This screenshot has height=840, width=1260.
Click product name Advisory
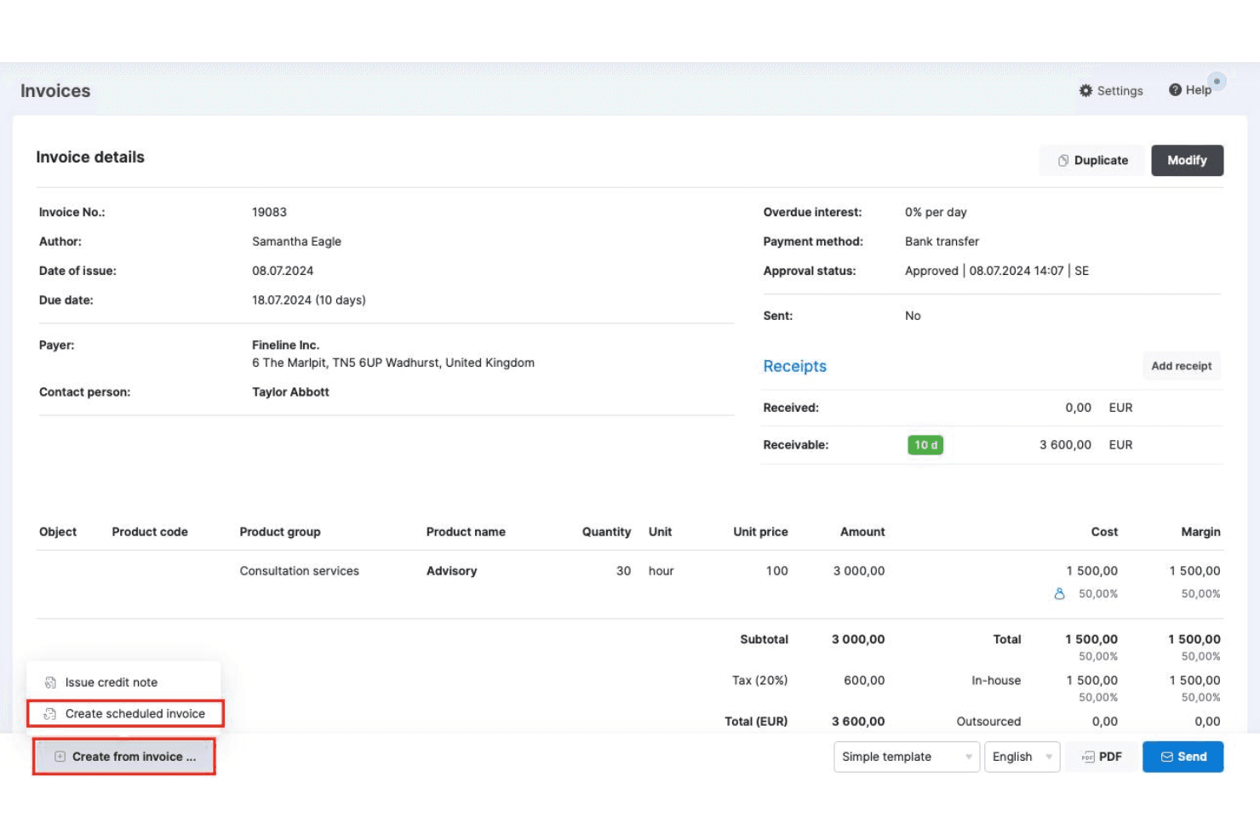point(451,571)
